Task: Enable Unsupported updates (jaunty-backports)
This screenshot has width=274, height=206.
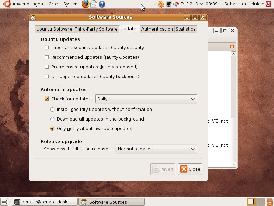Action: (x=47, y=76)
